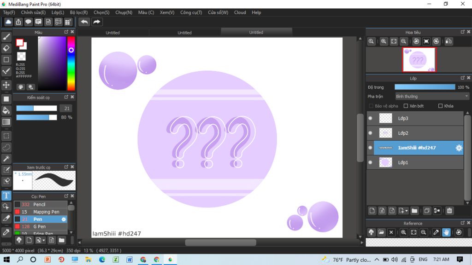Switch to the first Untitled tab
This screenshot has width=472, height=265.
(x=112, y=33)
